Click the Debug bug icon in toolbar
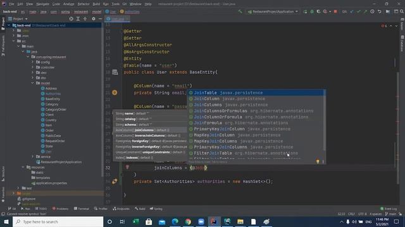This screenshot has width=405, height=227. pos(312,11)
